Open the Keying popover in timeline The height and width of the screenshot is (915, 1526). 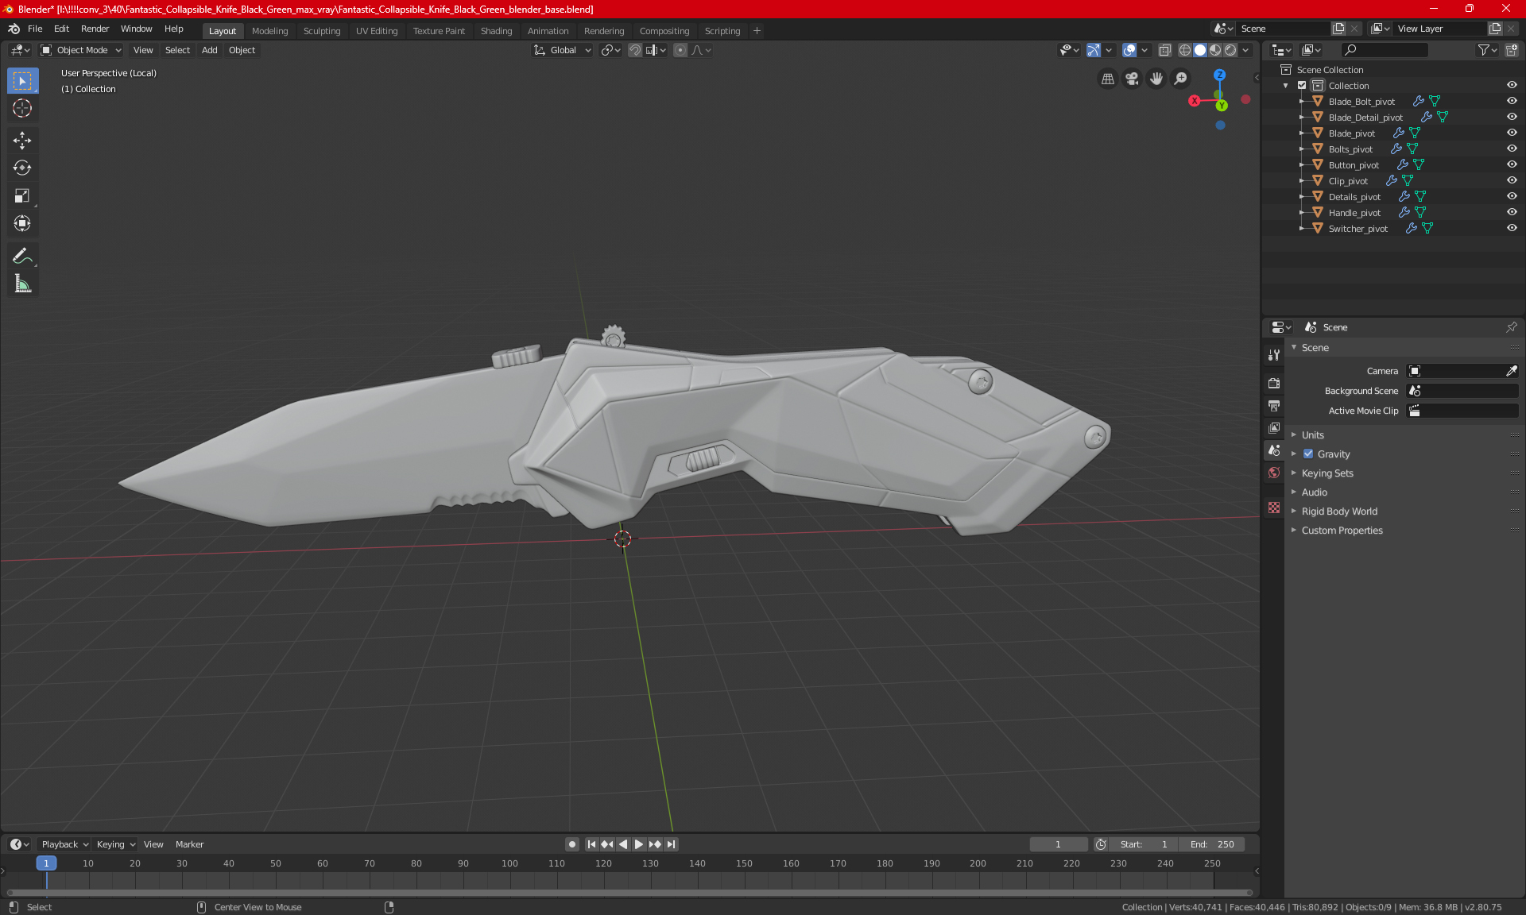pos(115,844)
